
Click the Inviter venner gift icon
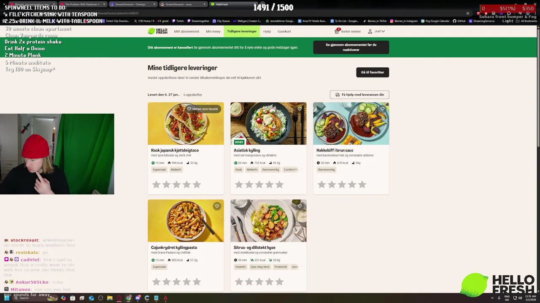(337, 31)
